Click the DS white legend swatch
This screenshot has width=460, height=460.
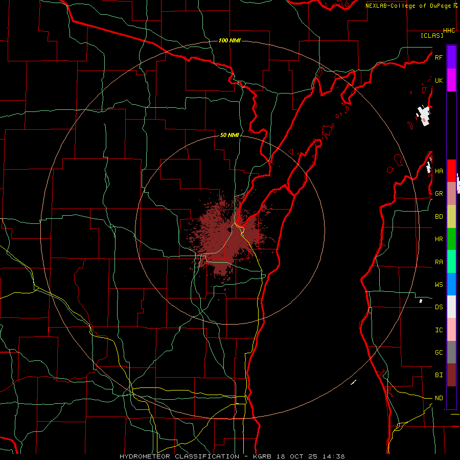point(451,307)
